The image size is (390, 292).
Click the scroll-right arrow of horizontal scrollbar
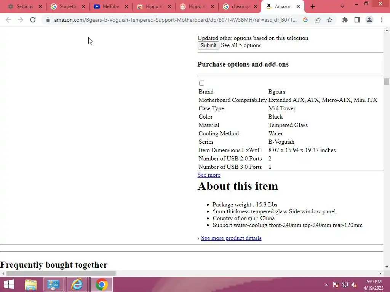[380, 273]
